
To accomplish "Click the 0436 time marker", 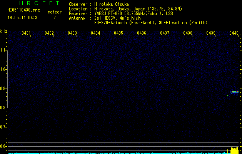I will click(x=142, y=33).
